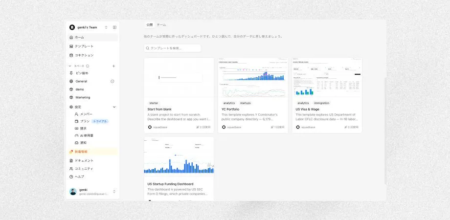Click the immigration tag on US Visa card

[321, 103]
